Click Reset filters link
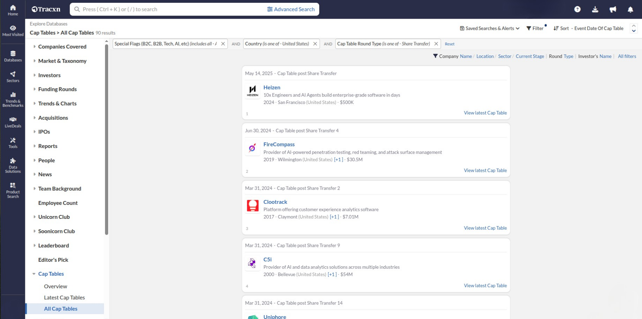 [x=449, y=44]
